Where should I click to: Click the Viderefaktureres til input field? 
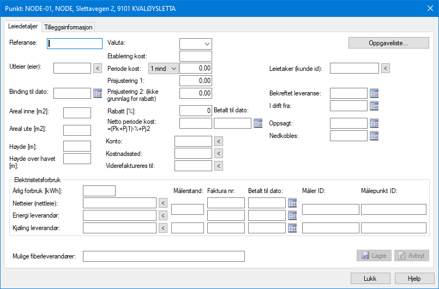coord(193,166)
